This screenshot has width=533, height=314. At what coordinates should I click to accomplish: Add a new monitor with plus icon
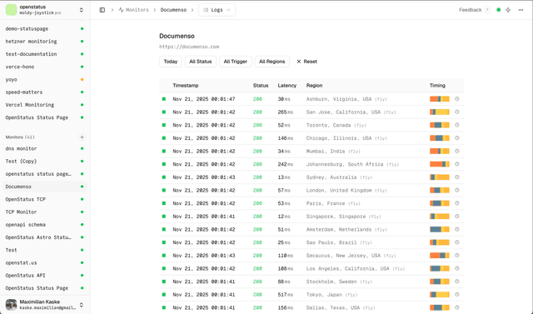(82, 137)
